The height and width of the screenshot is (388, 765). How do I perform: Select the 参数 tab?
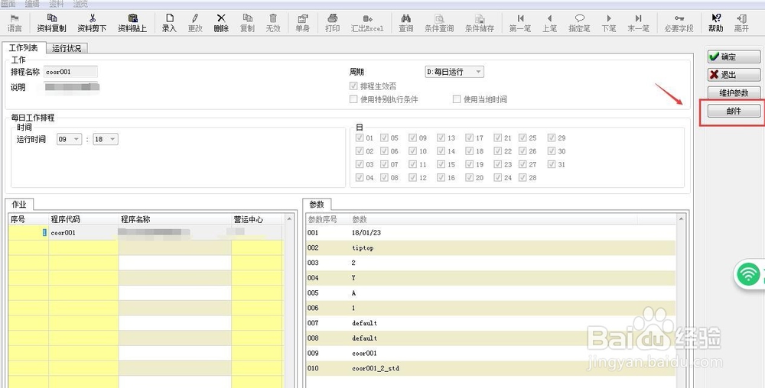[x=317, y=205]
